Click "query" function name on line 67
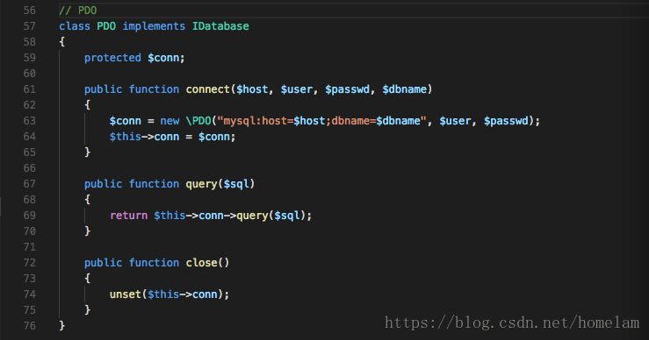Image resolution: width=649 pixels, height=340 pixels. tap(201, 184)
